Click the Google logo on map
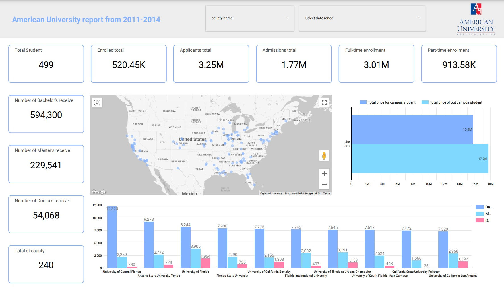The height and width of the screenshot is (302, 504). 99,192
